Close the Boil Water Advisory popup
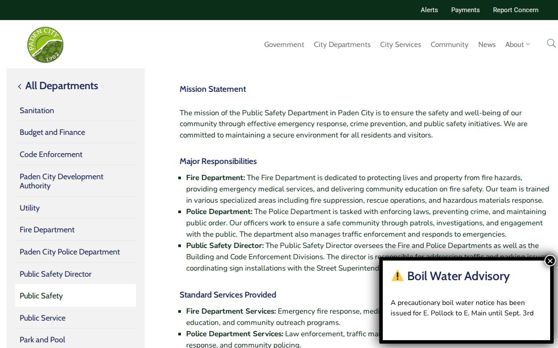 (550, 261)
